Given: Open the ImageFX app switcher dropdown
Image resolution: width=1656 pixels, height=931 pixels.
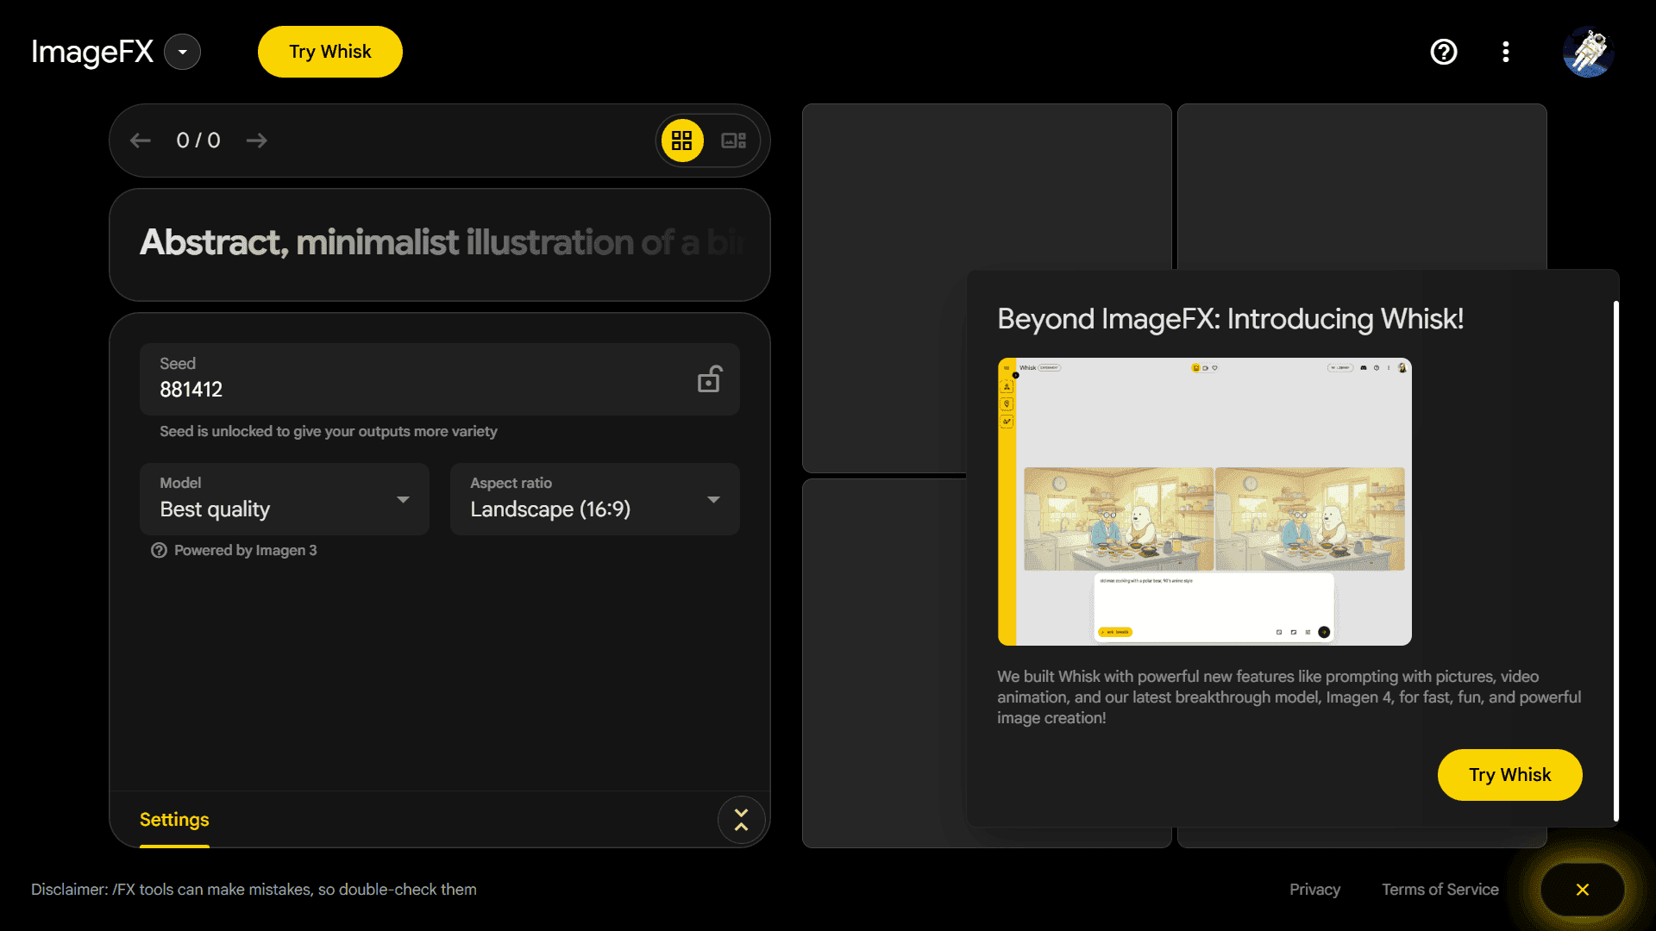Looking at the screenshot, I should pyautogui.click(x=182, y=52).
